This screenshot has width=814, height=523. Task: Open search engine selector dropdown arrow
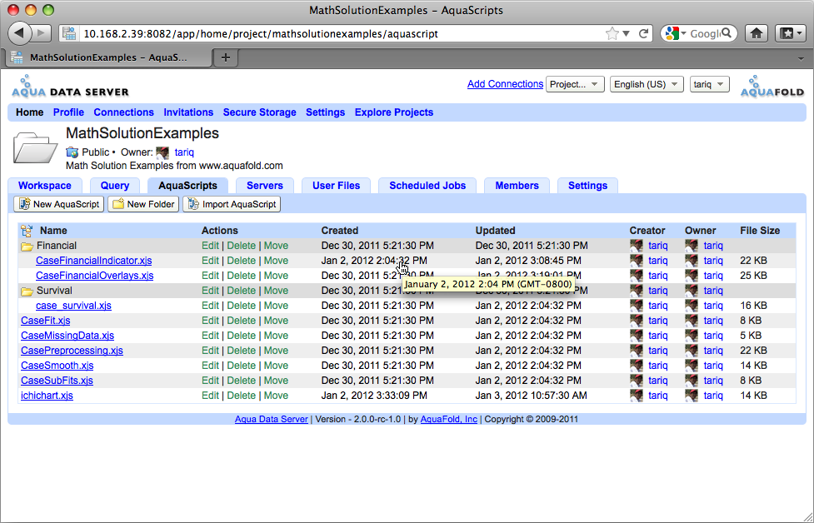[684, 33]
